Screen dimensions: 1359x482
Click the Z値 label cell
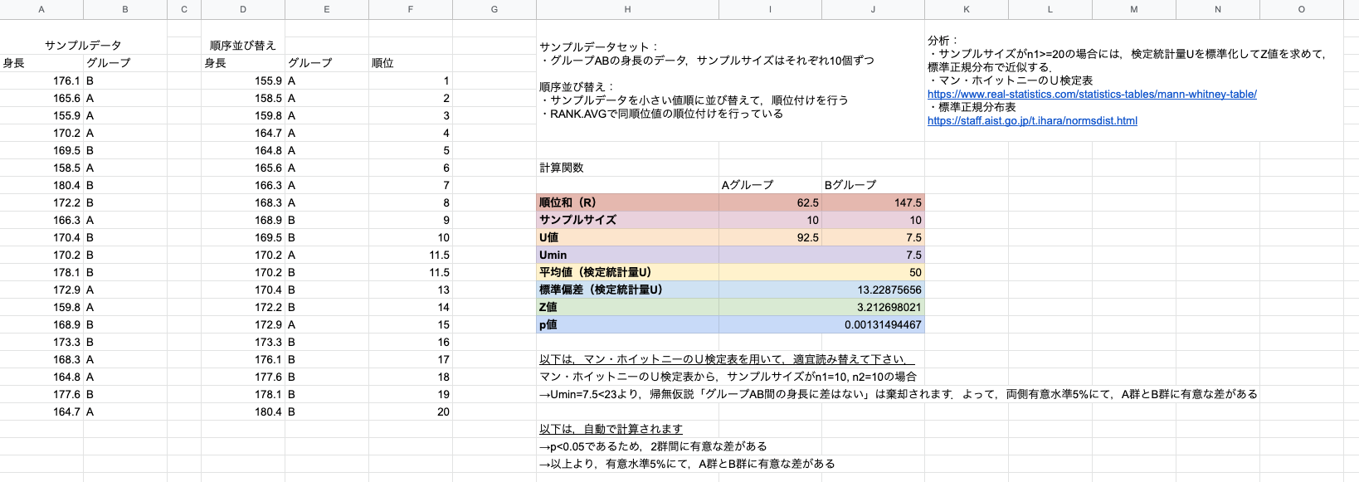(x=627, y=307)
